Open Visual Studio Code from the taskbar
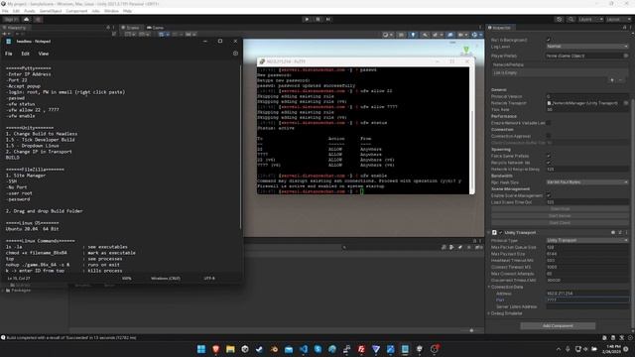The image size is (635, 357). pyautogui.click(x=304, y=349)
